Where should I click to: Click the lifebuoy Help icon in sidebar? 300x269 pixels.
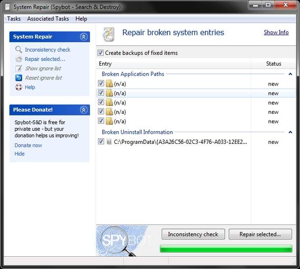pyautogui.click(x=18, y=87)
